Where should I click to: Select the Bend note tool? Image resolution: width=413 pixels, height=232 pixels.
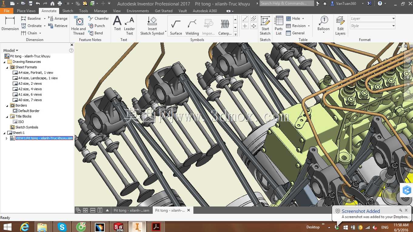click(x=96, y=33)
